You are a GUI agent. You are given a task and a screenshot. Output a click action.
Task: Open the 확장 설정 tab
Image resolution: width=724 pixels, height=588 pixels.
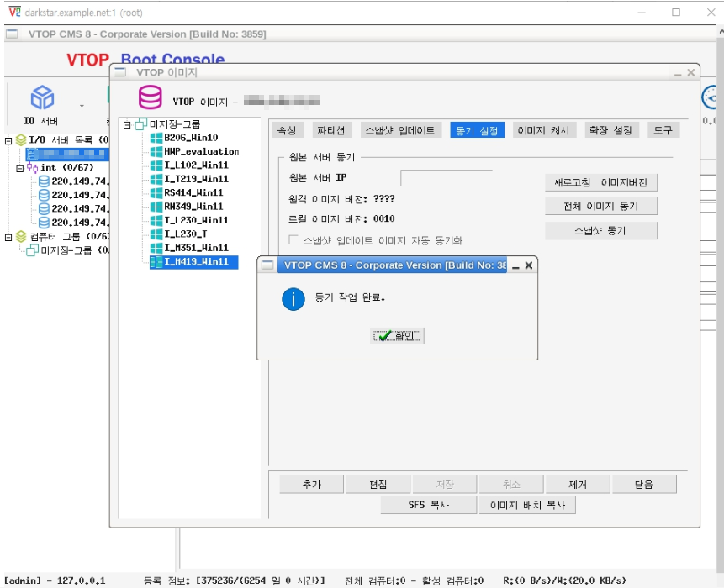pyautogui.click(x=610, y=130)
